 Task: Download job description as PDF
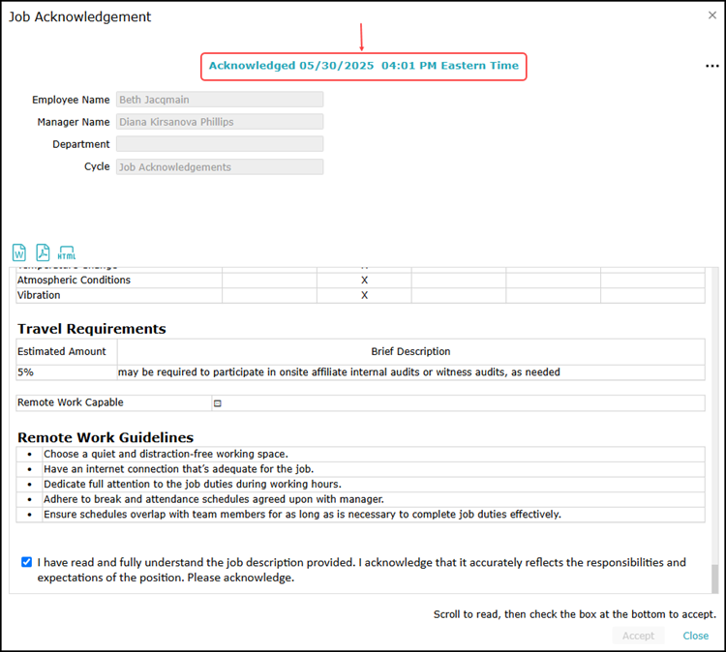[x=43, y=252]
